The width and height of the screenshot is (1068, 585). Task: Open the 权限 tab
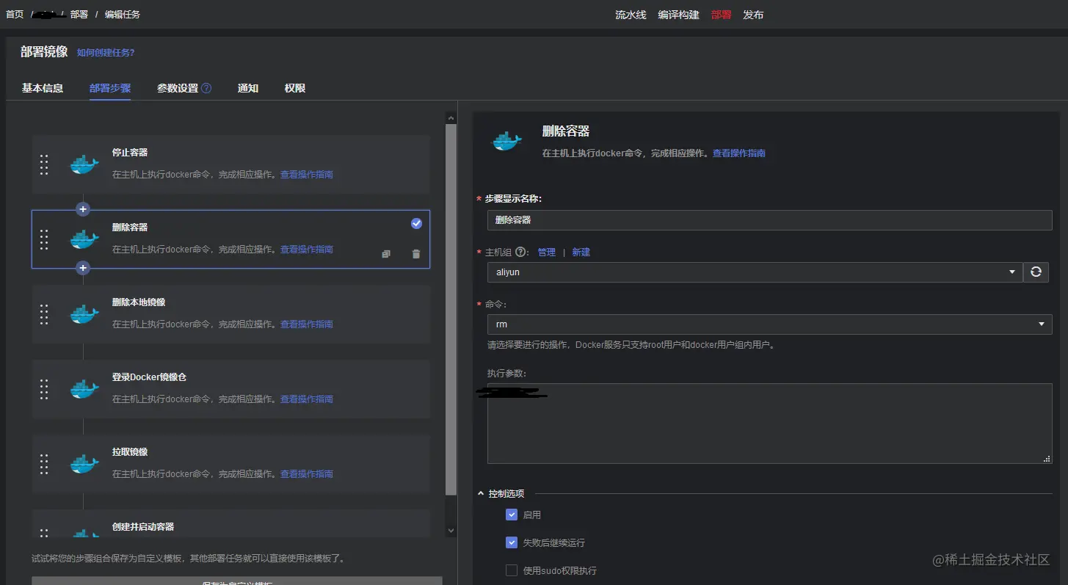tap(295, 88)
